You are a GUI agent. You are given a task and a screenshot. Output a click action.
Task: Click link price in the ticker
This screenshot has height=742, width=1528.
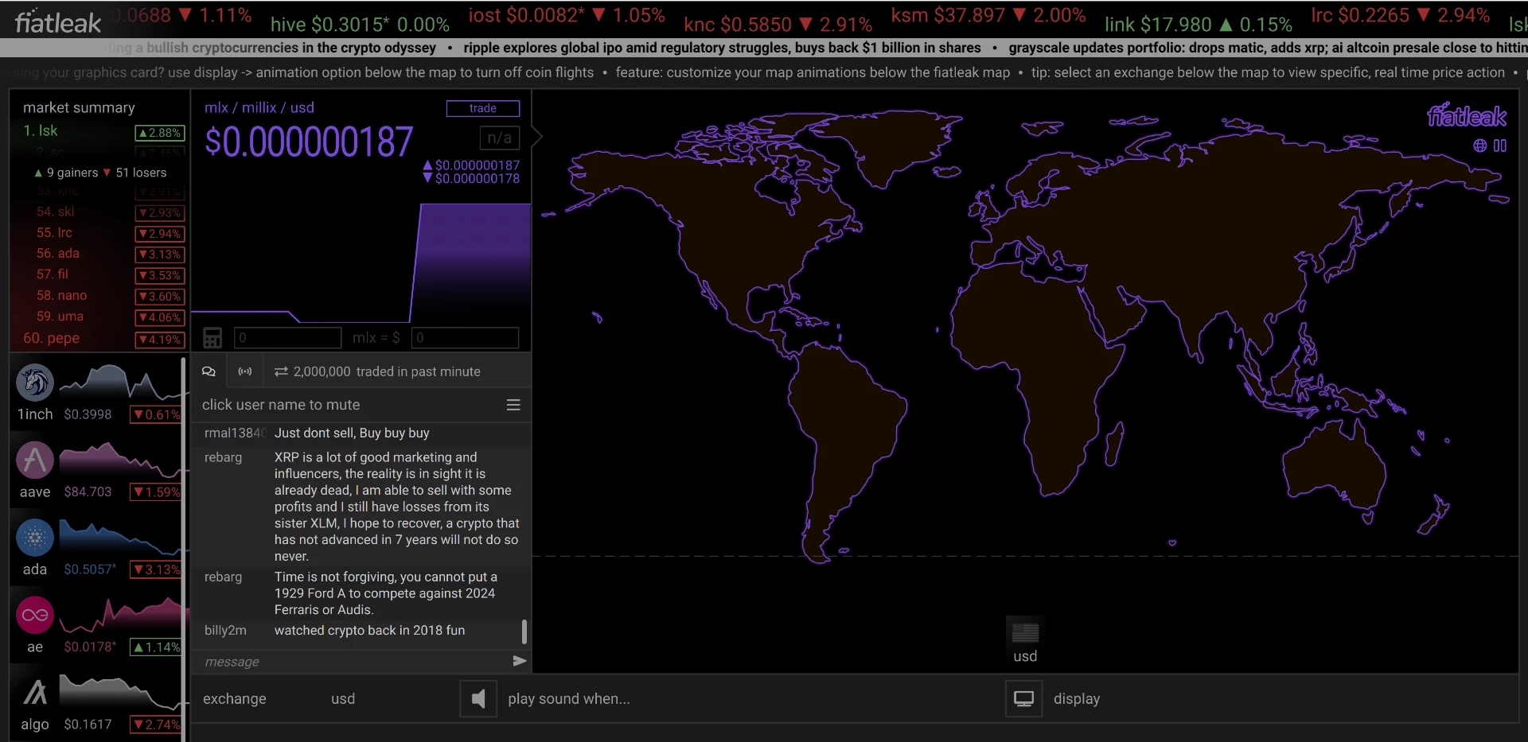(x=1198, y=25)
